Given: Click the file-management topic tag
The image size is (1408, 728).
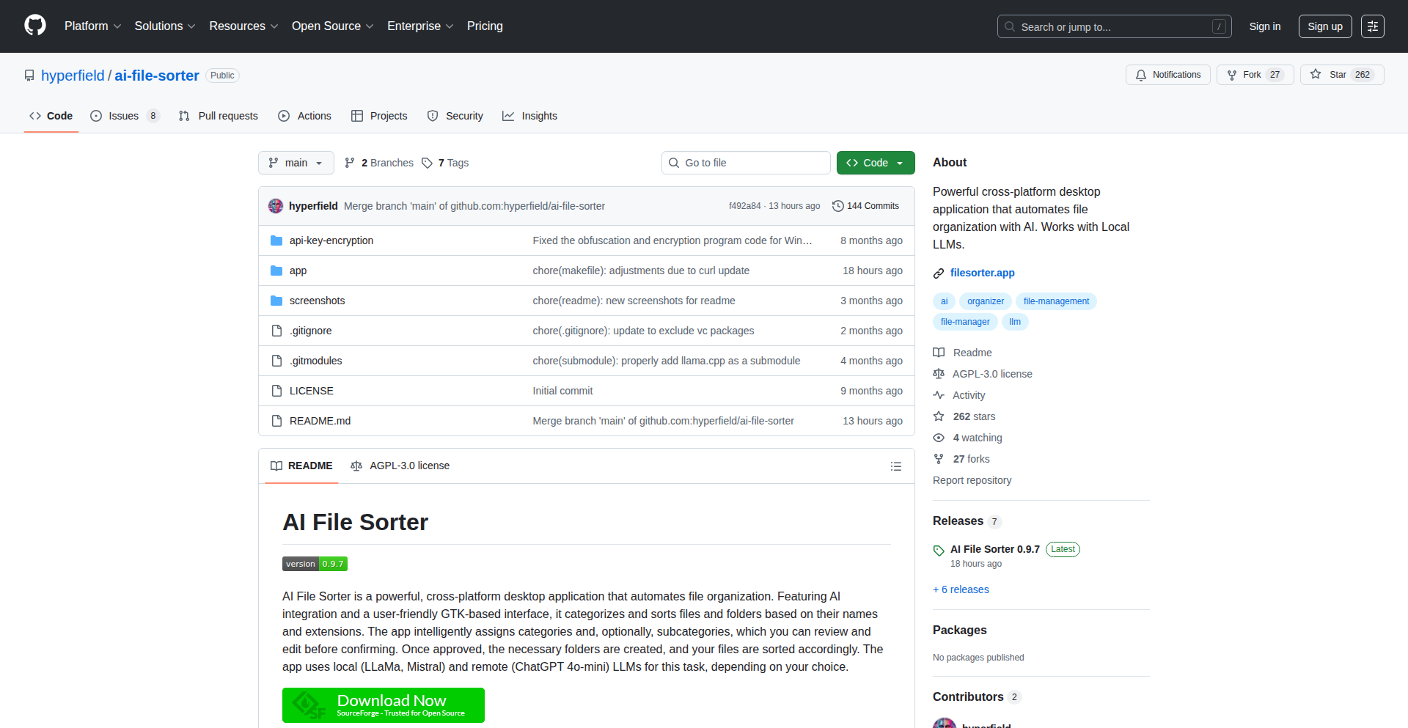Looking at the screenshot, I should pyautogui.click(x=1056, y=301).
